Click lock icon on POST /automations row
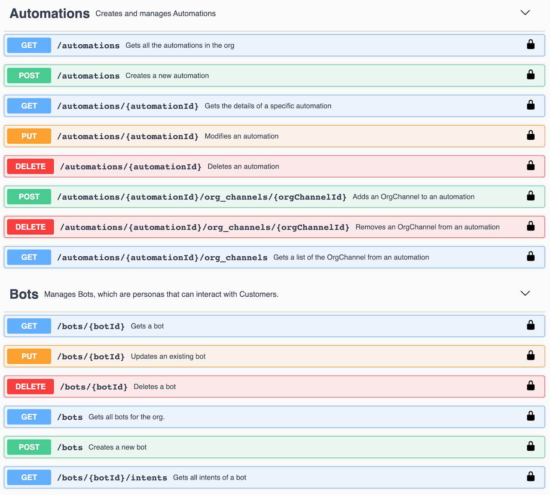Viewport: 550px width, 495px height. pos(531,75)
